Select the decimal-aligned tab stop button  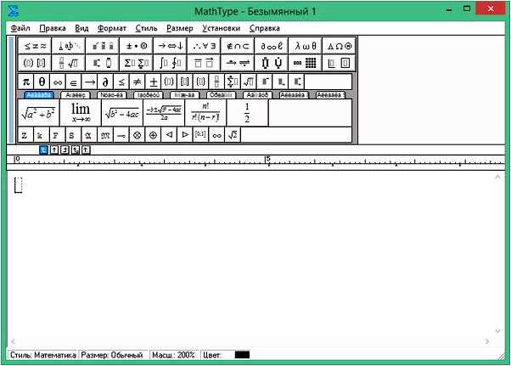(x=86, y=150)
